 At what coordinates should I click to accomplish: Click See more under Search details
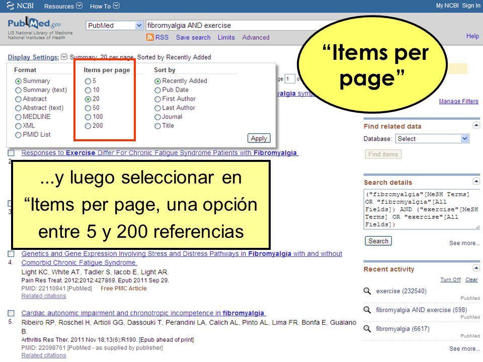coord(464,243)
